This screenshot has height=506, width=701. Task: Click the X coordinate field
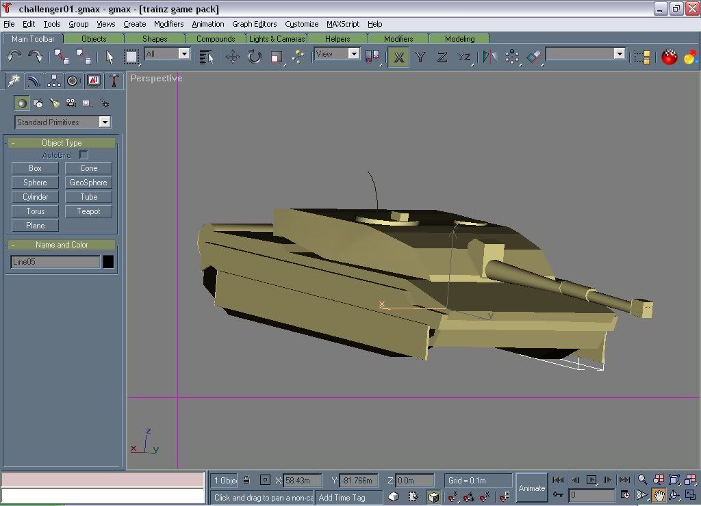[303, 481]
